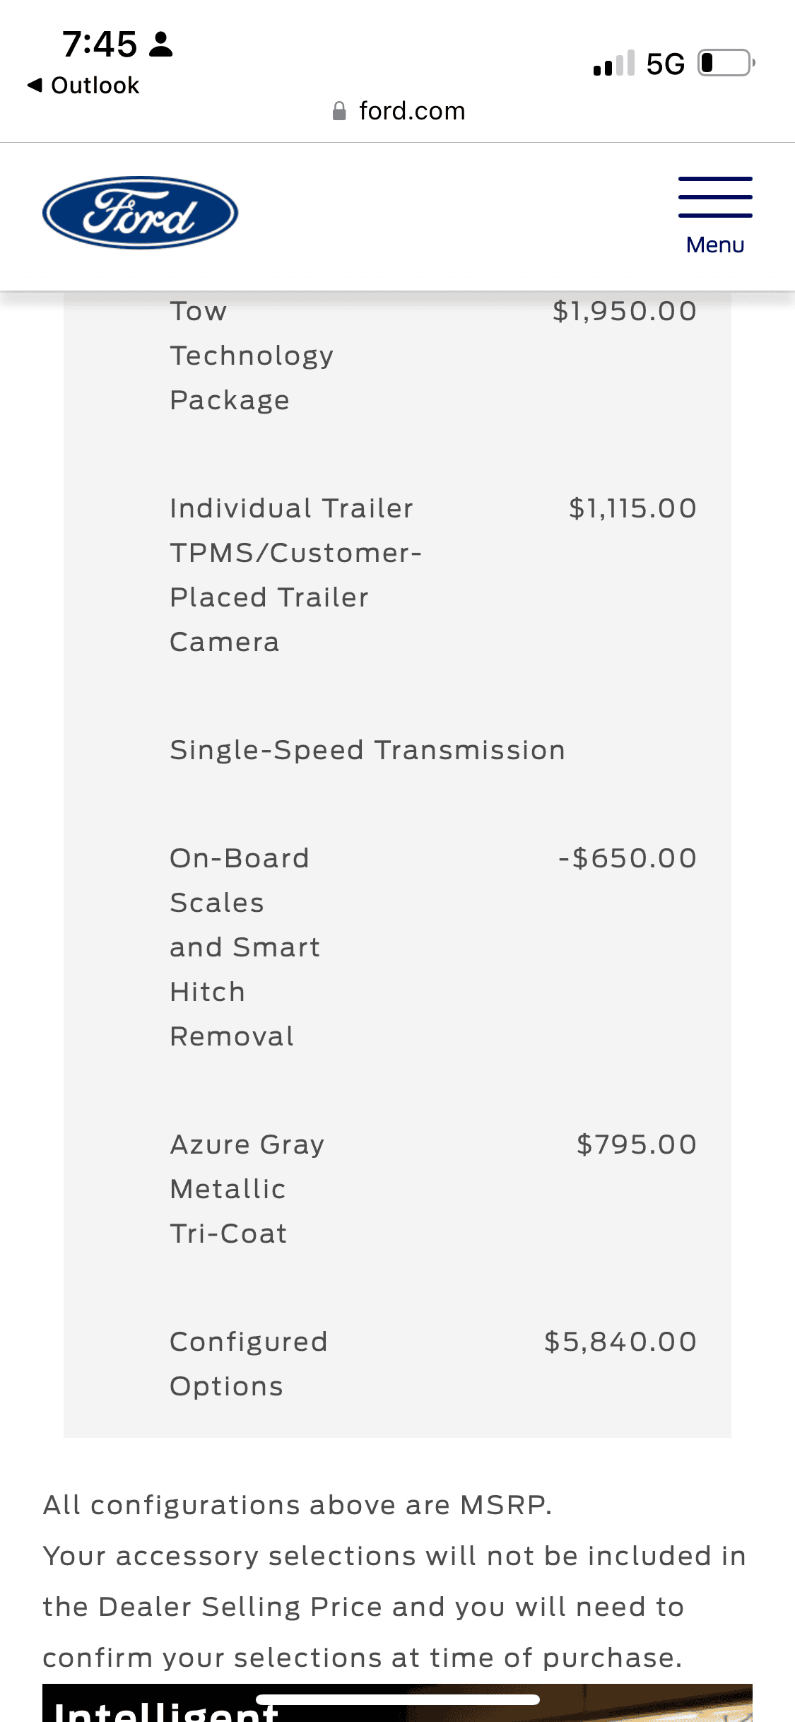The height and width of the screenshot is (1722, 795).
Task: Tap the -$650.00 removal credit amount
Action: [627, 858]
